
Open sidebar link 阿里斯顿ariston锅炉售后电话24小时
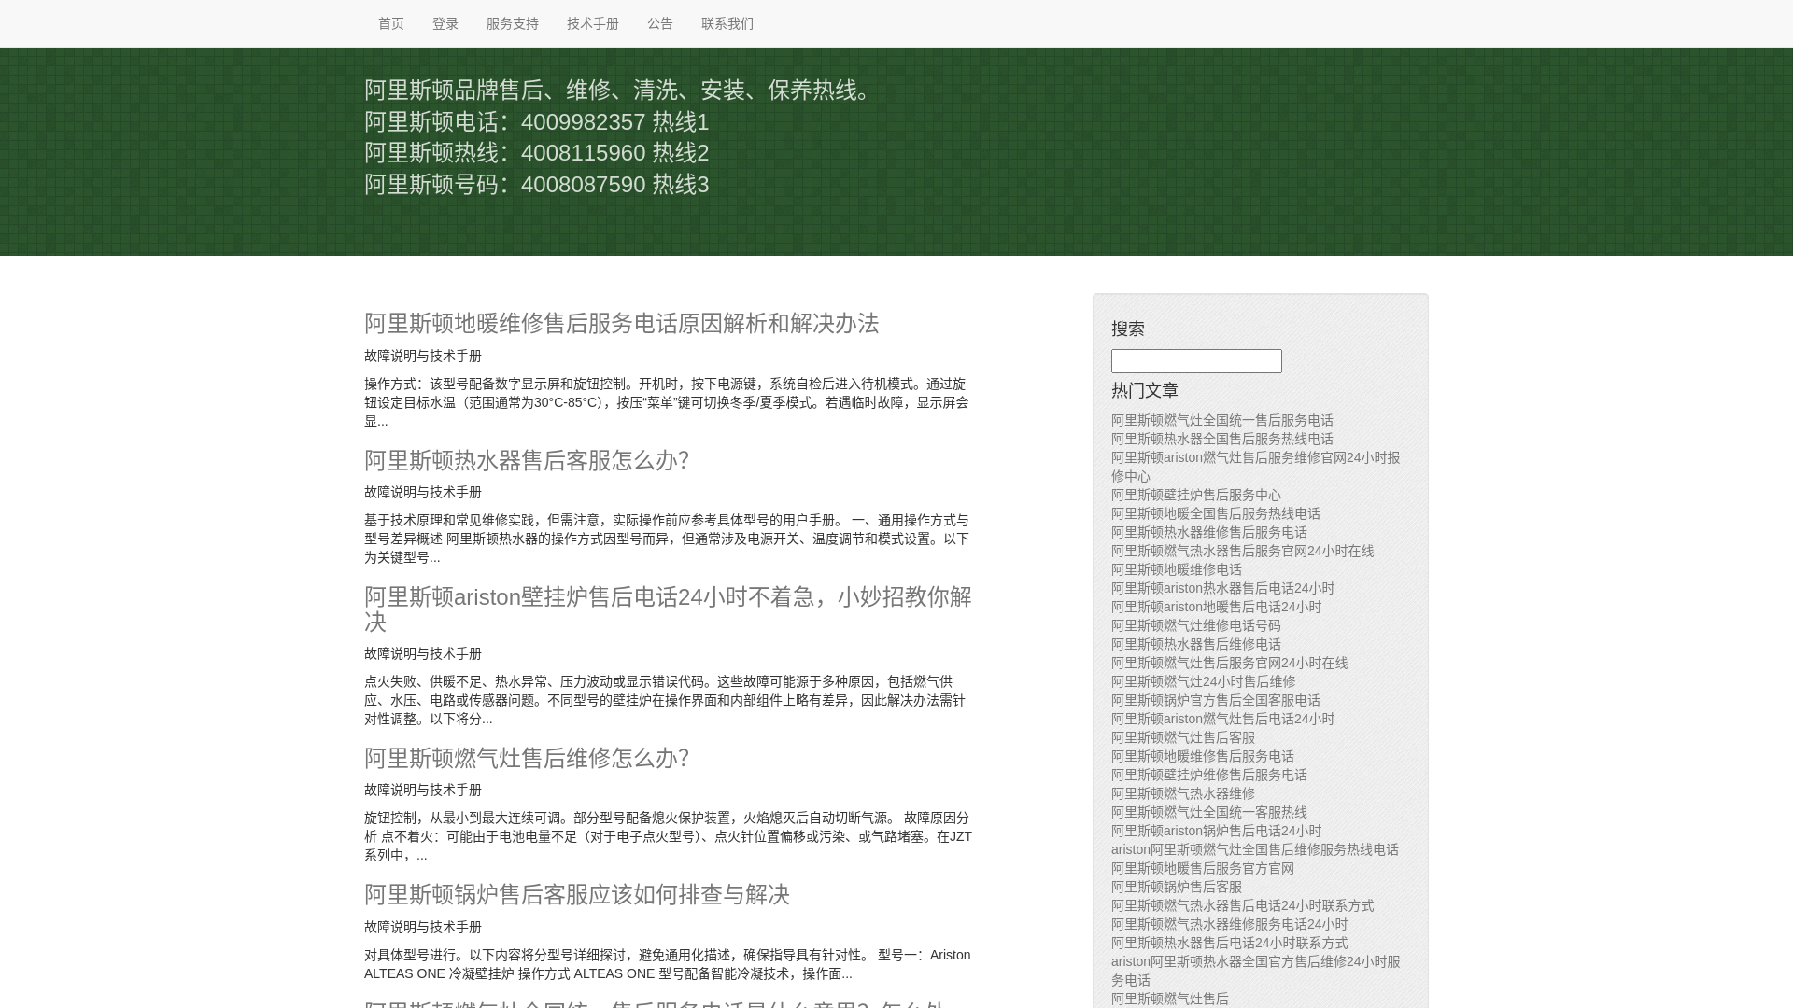(x=1217, y=831)
